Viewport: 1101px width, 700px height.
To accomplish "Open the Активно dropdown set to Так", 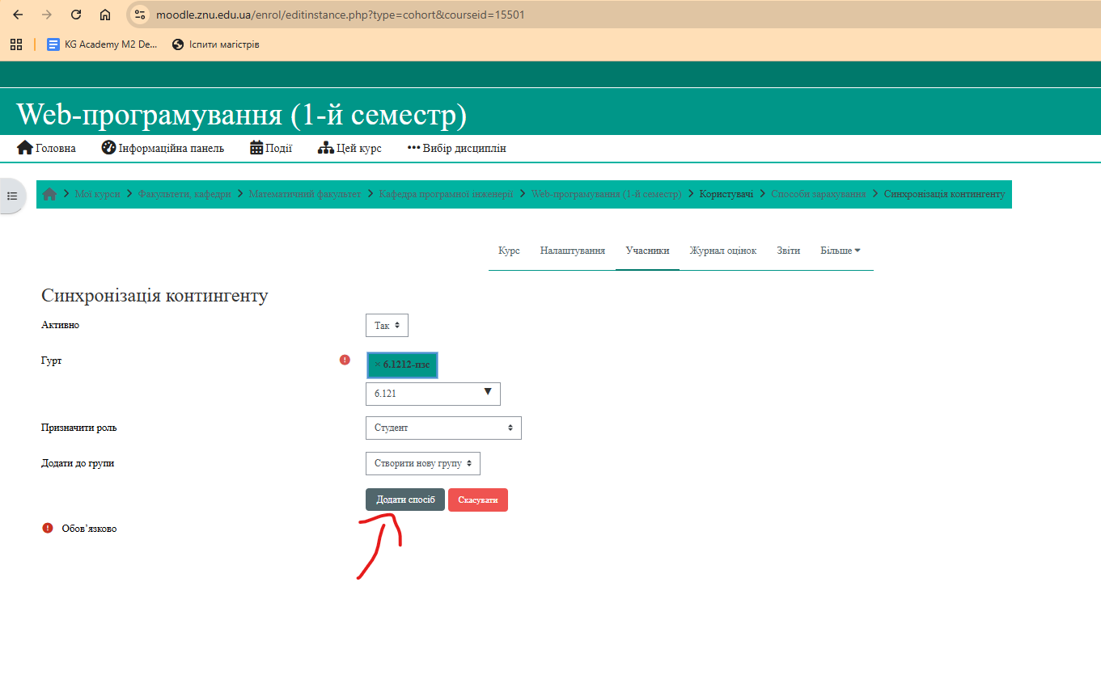I will 387,326.
